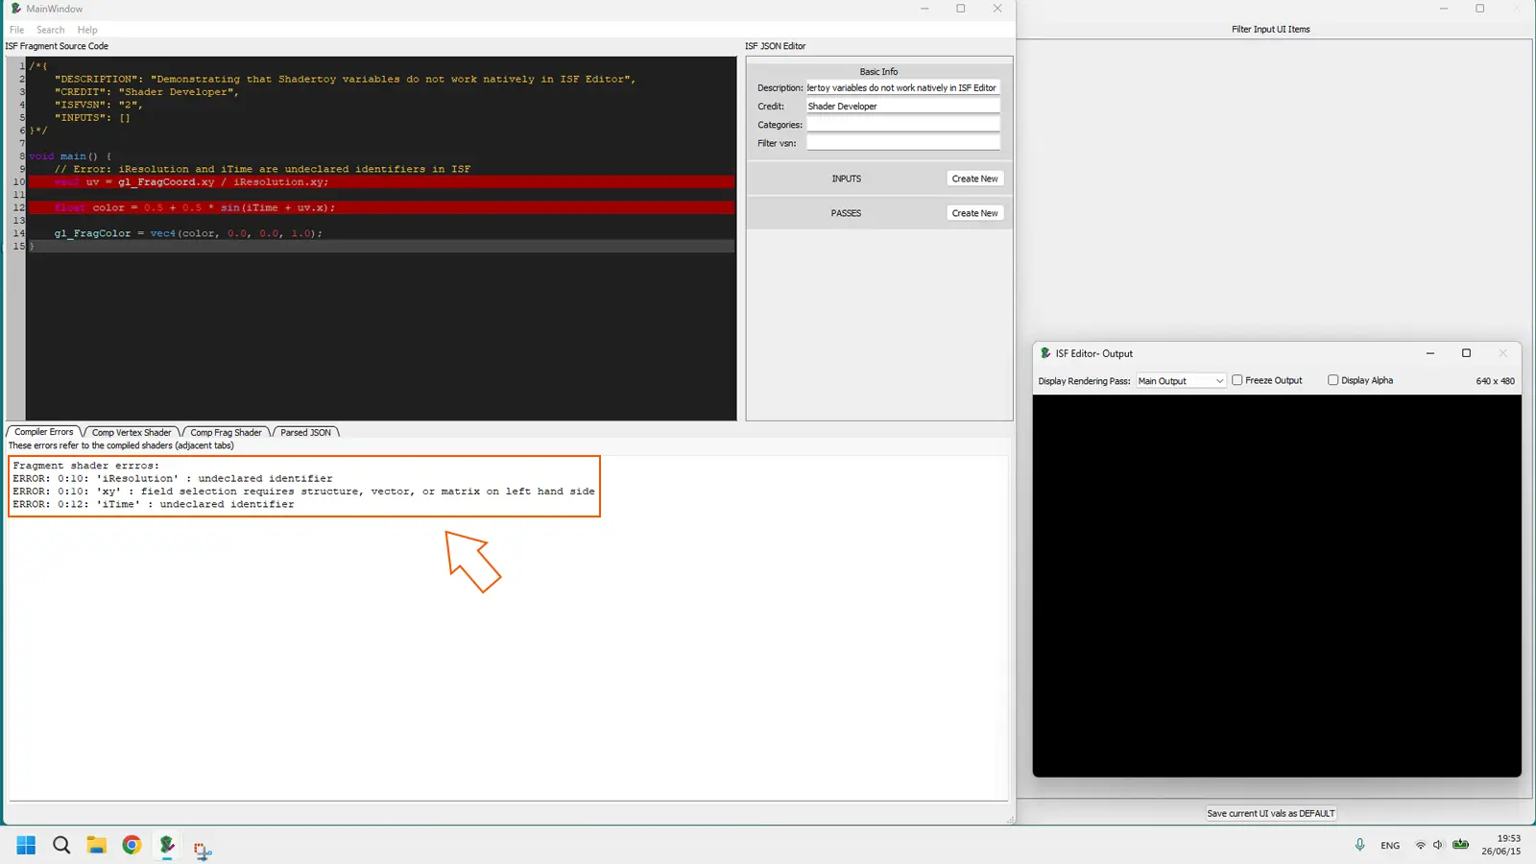The height and width of the screenshot is (864, 1536).
Task: Open Google Chrome from taskbar
Action: tap(132, 845)
